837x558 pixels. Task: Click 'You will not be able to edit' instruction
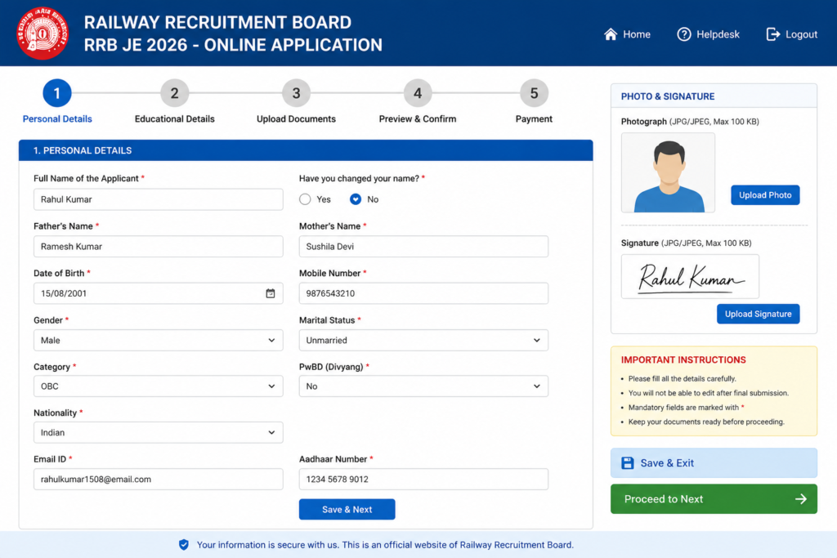pyautogui.click(x=709, y=393)
